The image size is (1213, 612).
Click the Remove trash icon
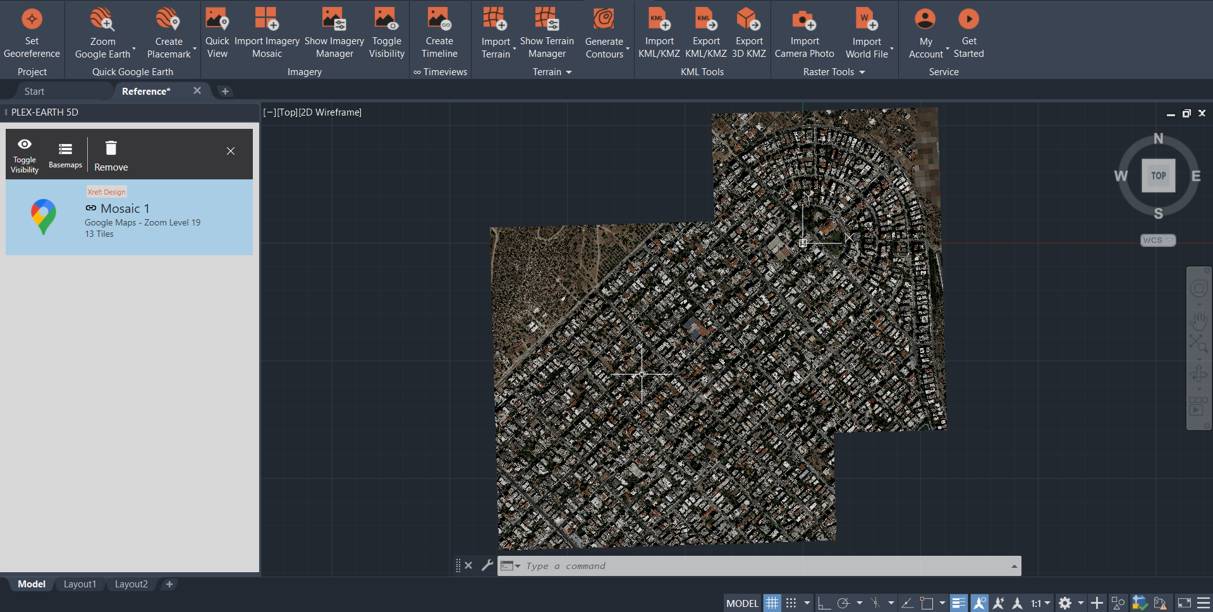pos(111,148)
